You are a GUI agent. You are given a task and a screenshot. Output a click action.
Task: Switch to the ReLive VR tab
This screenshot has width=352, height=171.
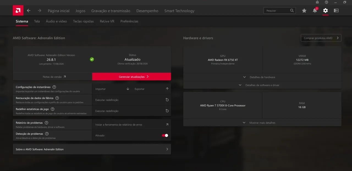click(x=107, y=21)
